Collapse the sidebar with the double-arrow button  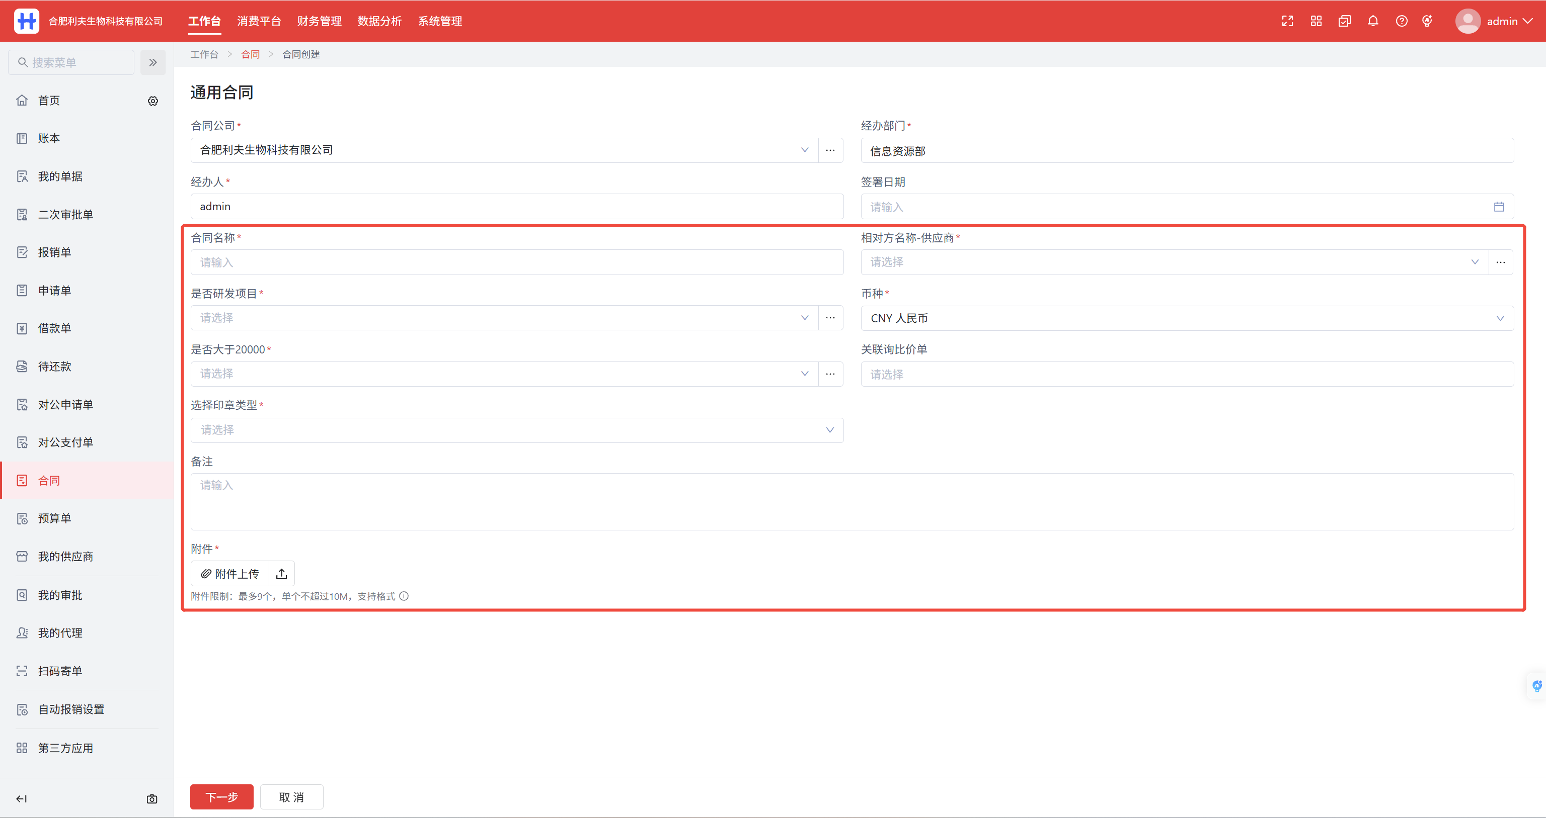153,62
